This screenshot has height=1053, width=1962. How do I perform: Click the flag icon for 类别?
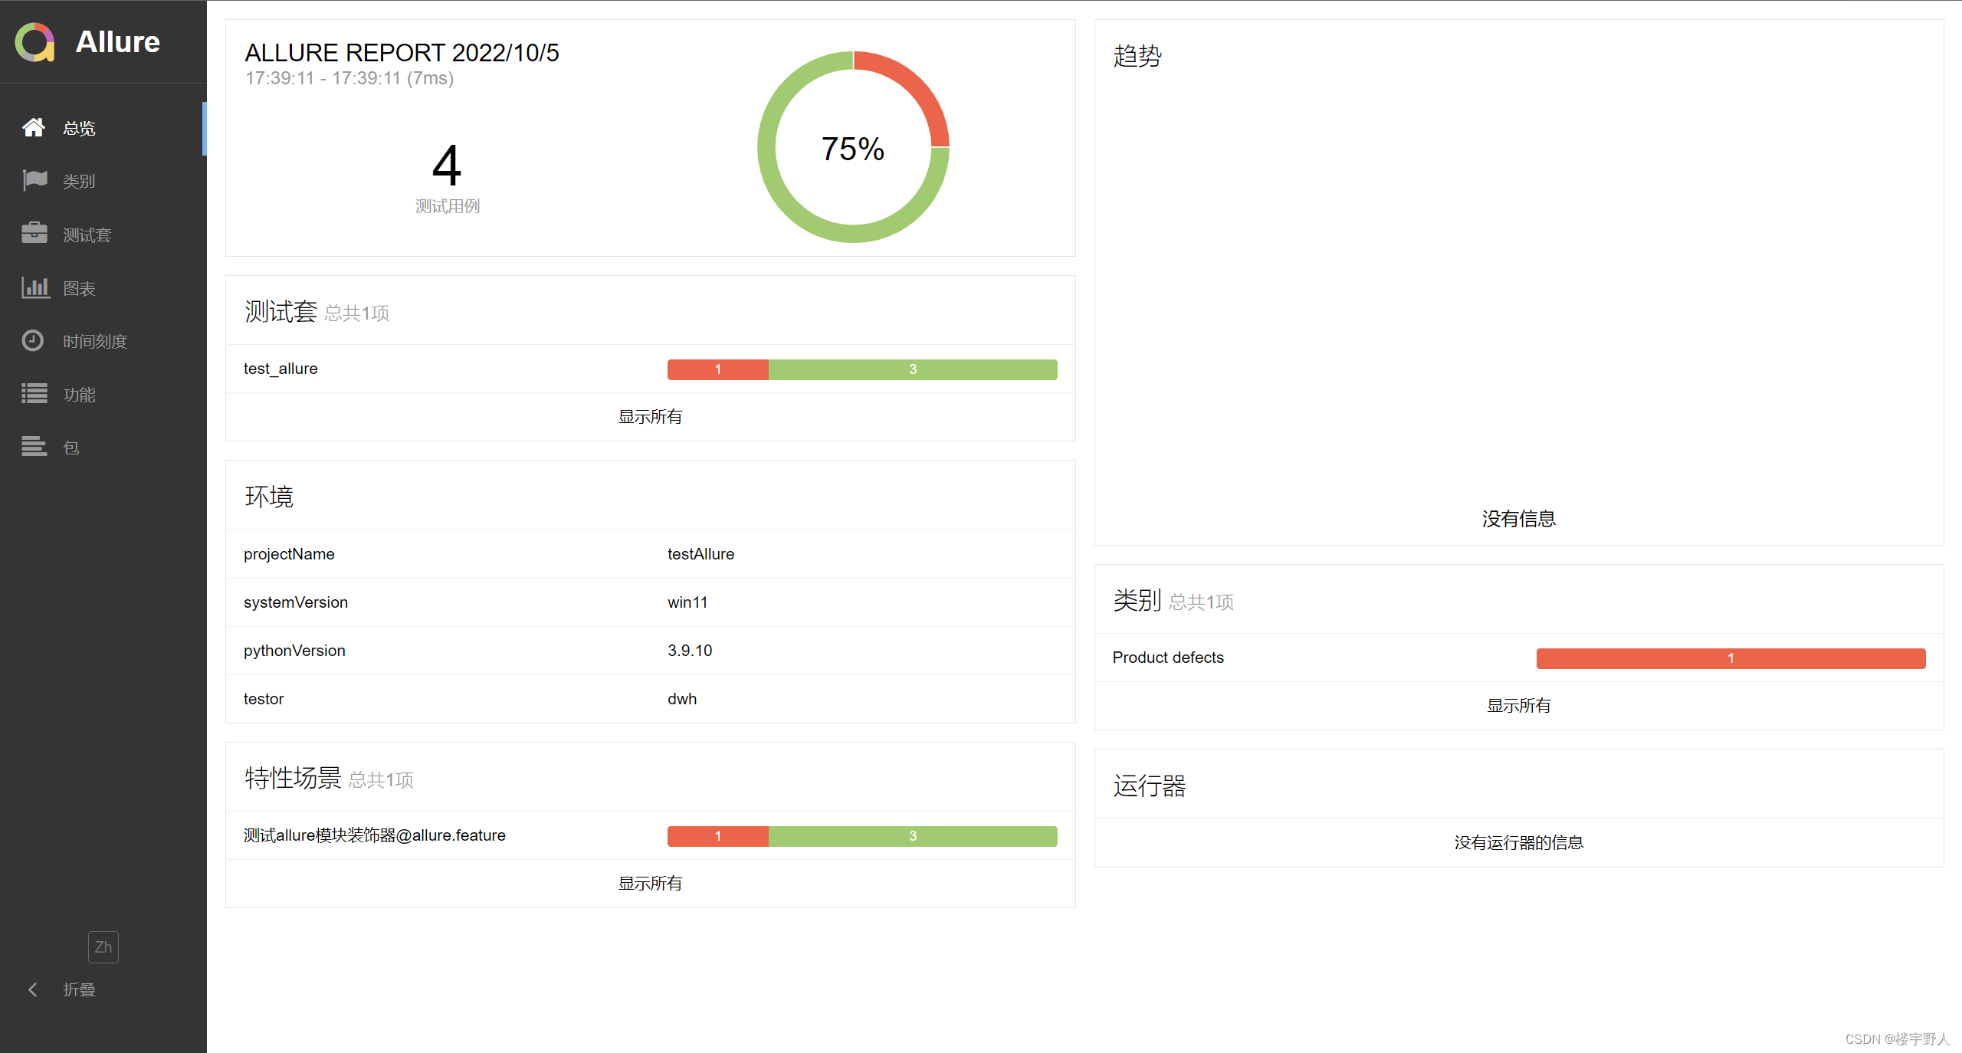pyautogui.click(x=34, y=181)
